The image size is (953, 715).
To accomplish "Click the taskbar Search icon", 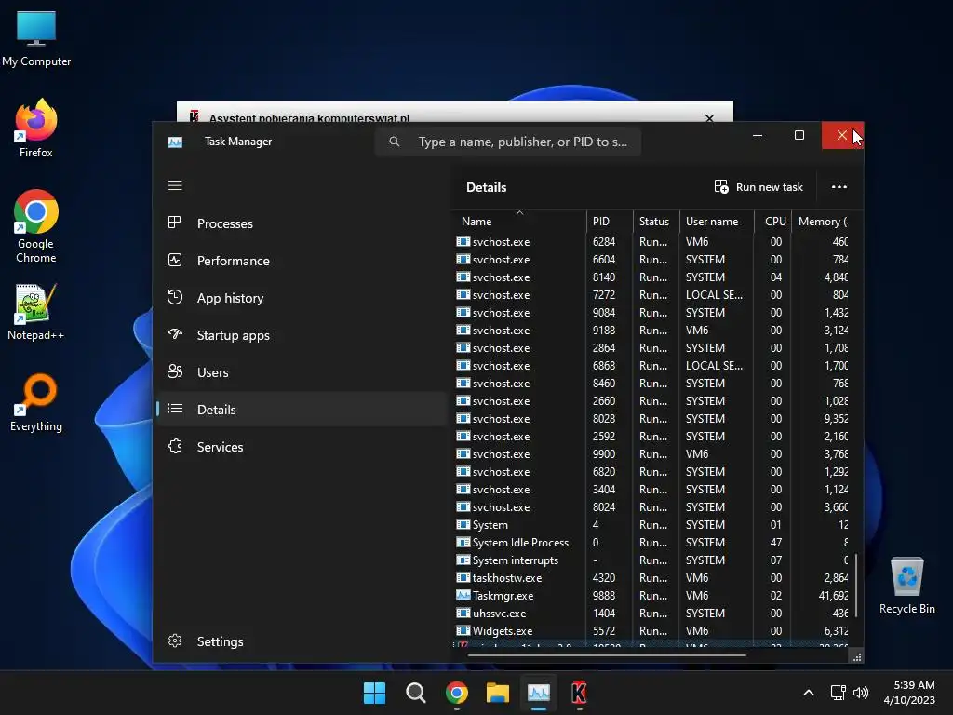I will pyautogui.click(x=416, y=693).
